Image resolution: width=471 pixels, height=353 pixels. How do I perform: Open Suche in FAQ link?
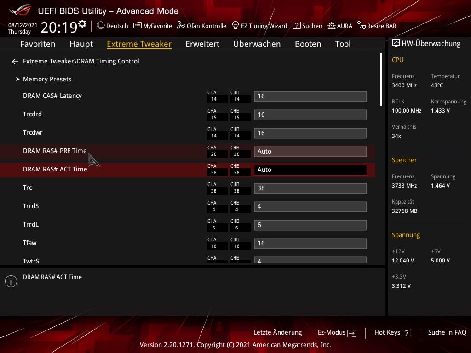click(x=447, y=332)
